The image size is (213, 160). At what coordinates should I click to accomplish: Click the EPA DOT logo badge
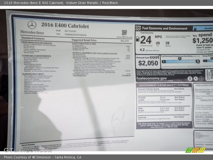[138, 28]
